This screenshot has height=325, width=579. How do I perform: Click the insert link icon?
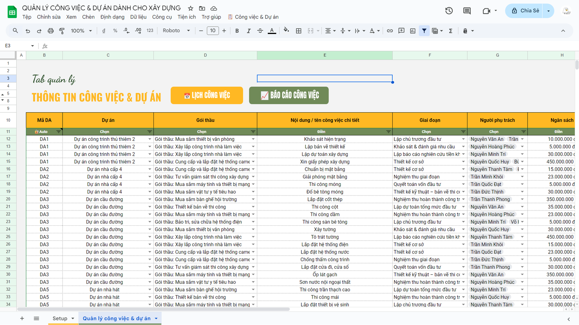point(390,31)
